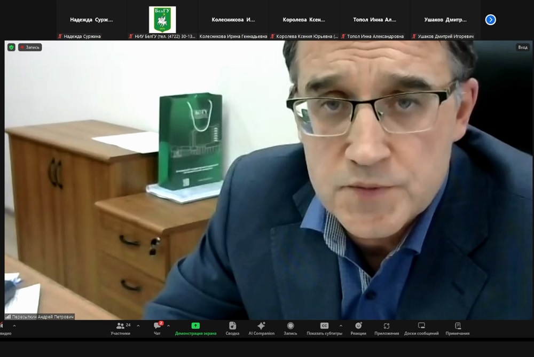Toggle the Запись recording button in toolbar

290,328
